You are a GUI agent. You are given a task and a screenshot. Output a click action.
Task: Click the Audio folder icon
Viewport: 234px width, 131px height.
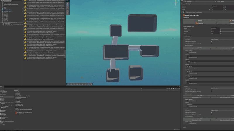tap(16, 92)
